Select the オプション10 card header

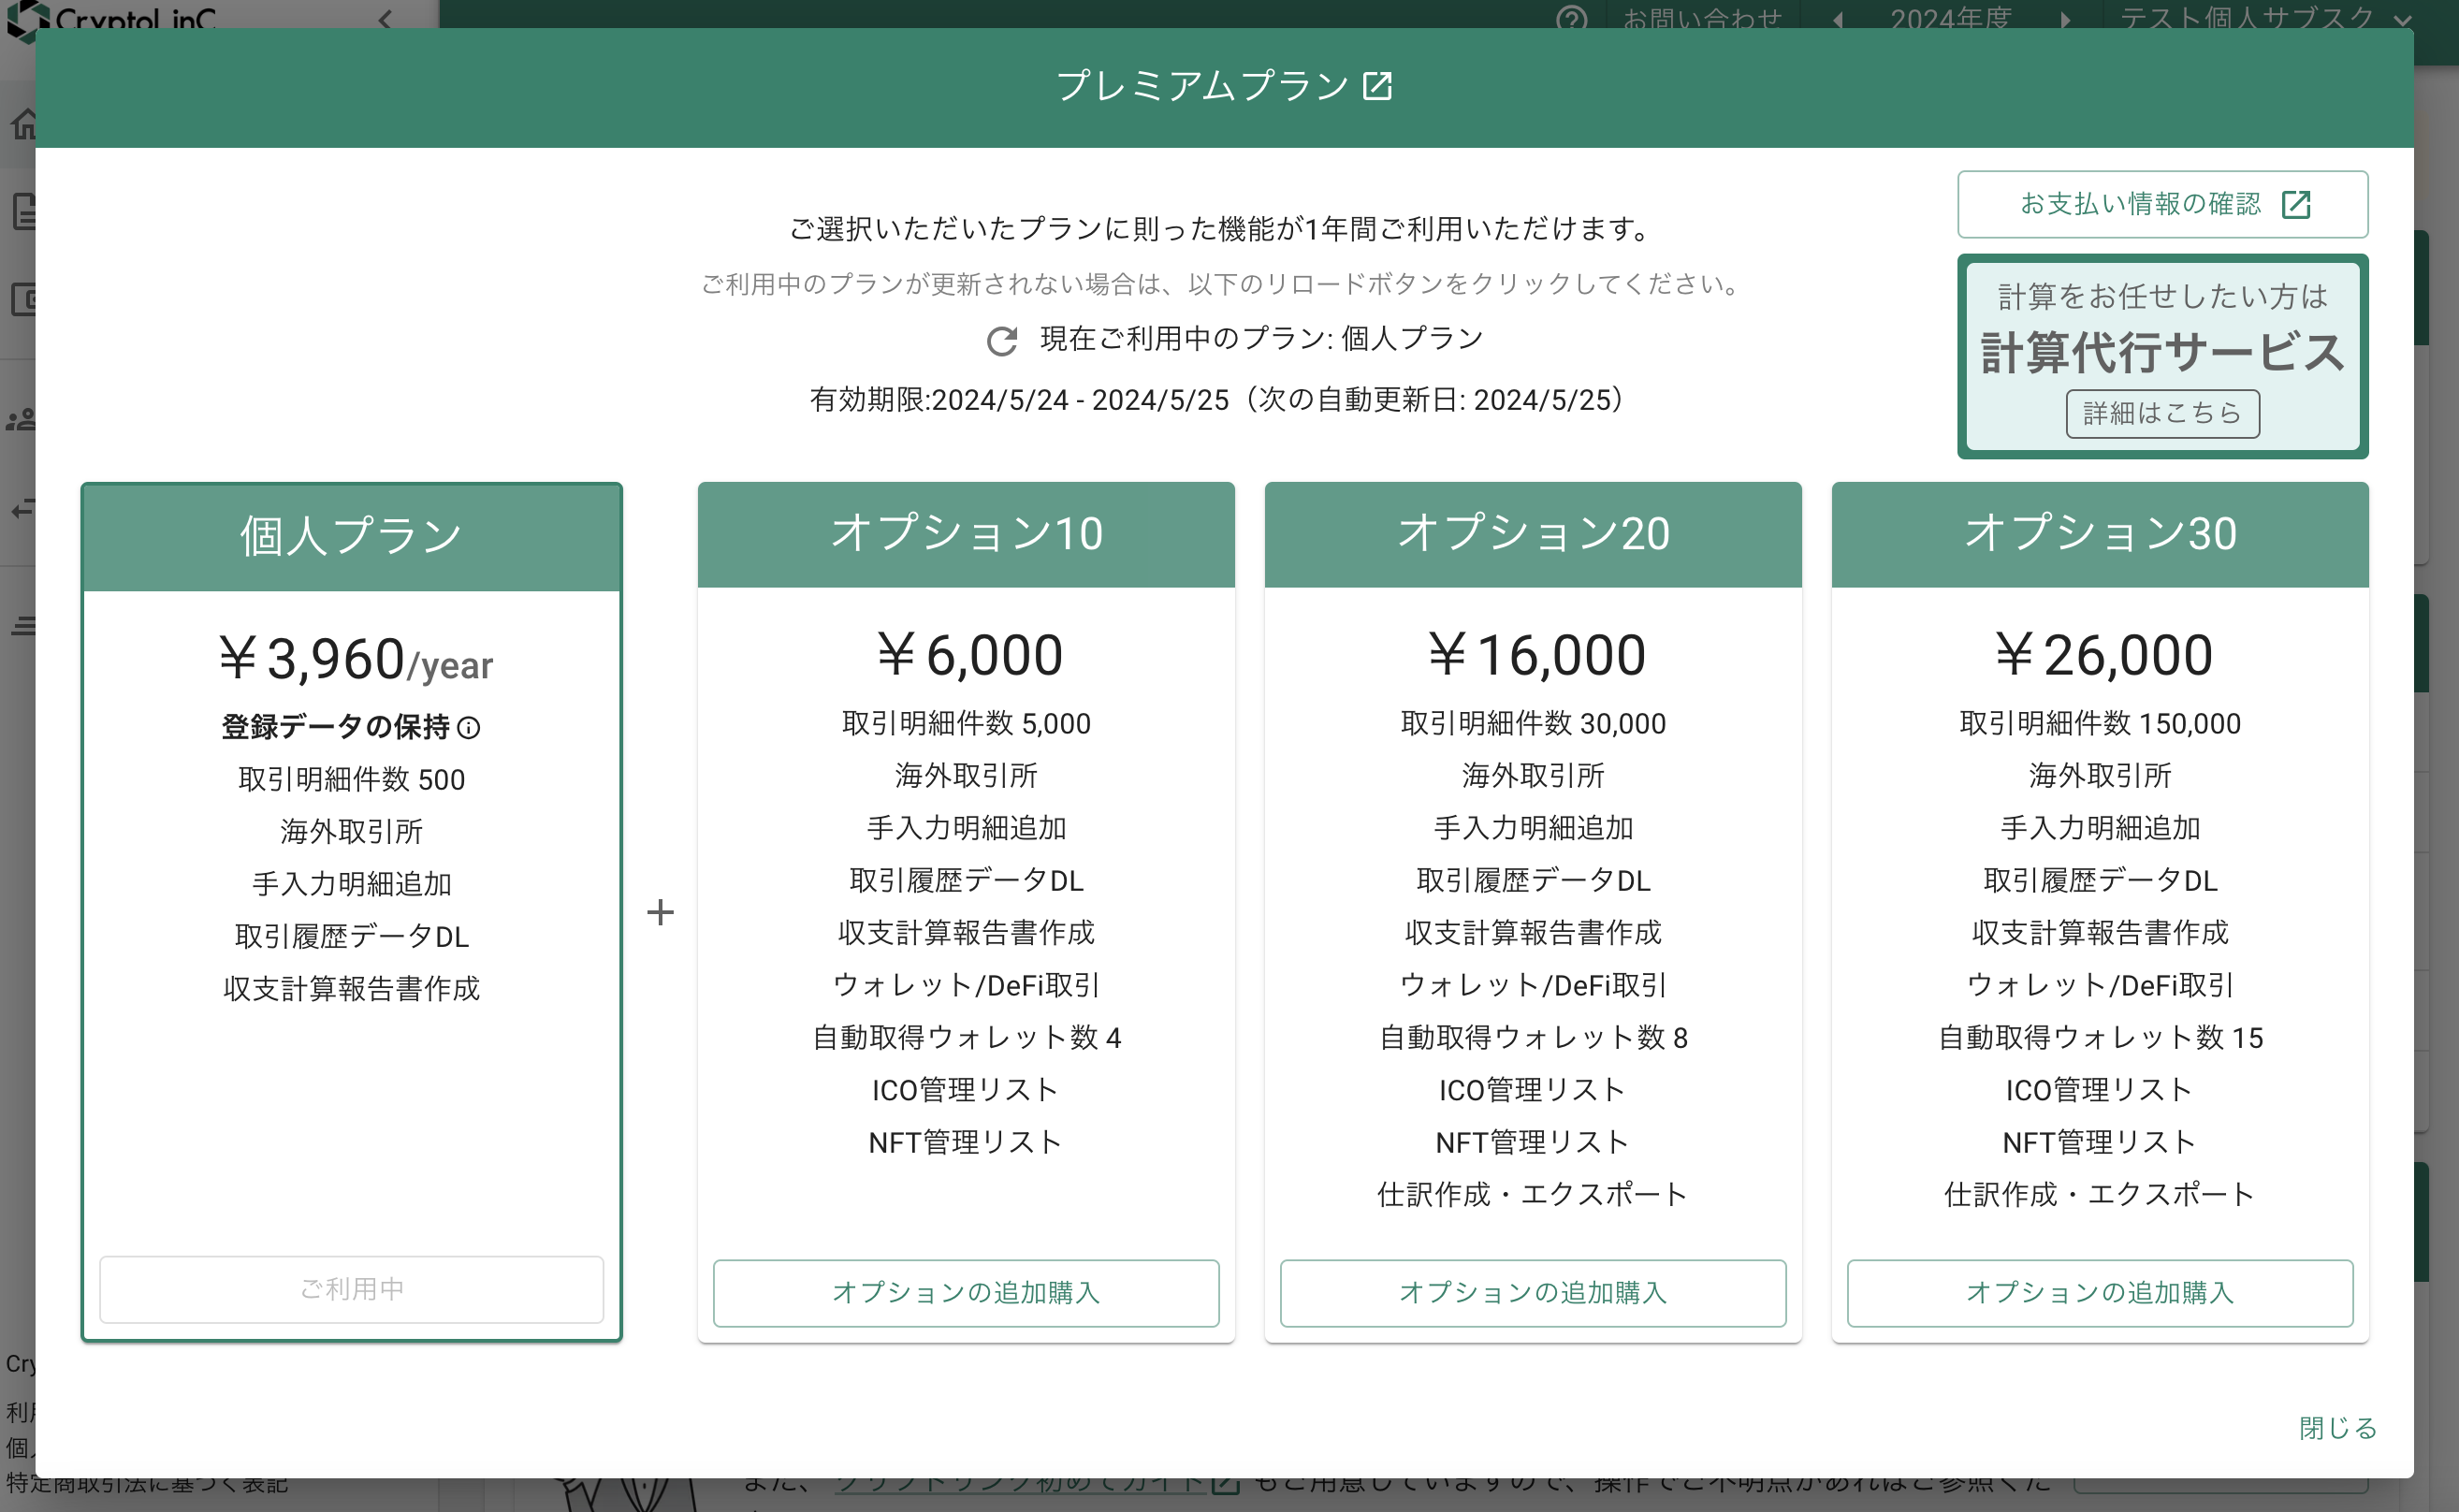click(965, 534)
